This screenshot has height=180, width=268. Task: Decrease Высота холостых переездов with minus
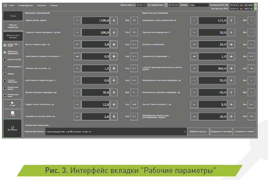[x=77, y=92]
